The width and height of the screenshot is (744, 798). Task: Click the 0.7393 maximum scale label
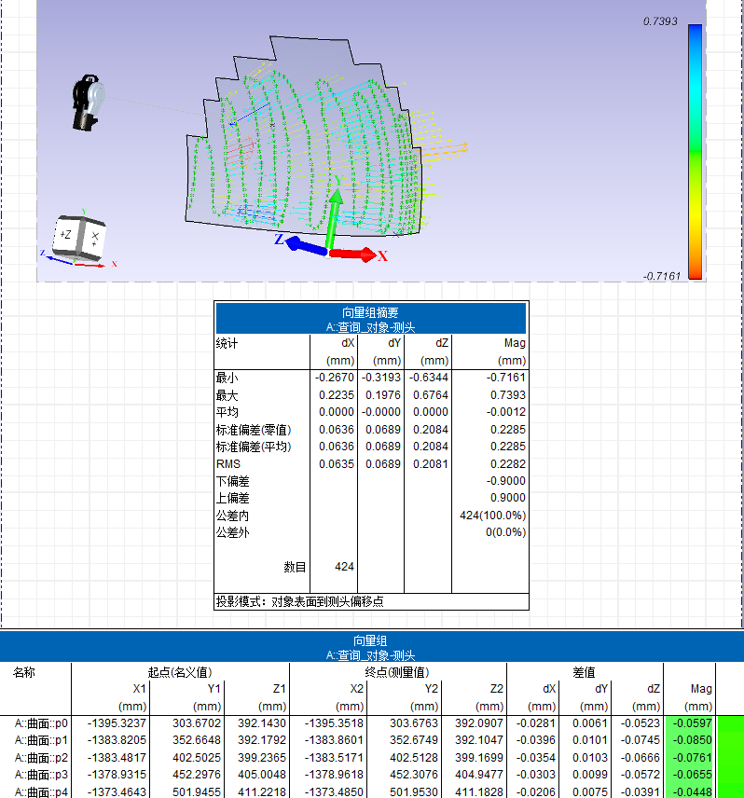click(x=660, y=21)
